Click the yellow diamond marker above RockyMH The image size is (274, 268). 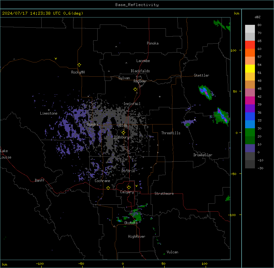(x=79, y=65)
